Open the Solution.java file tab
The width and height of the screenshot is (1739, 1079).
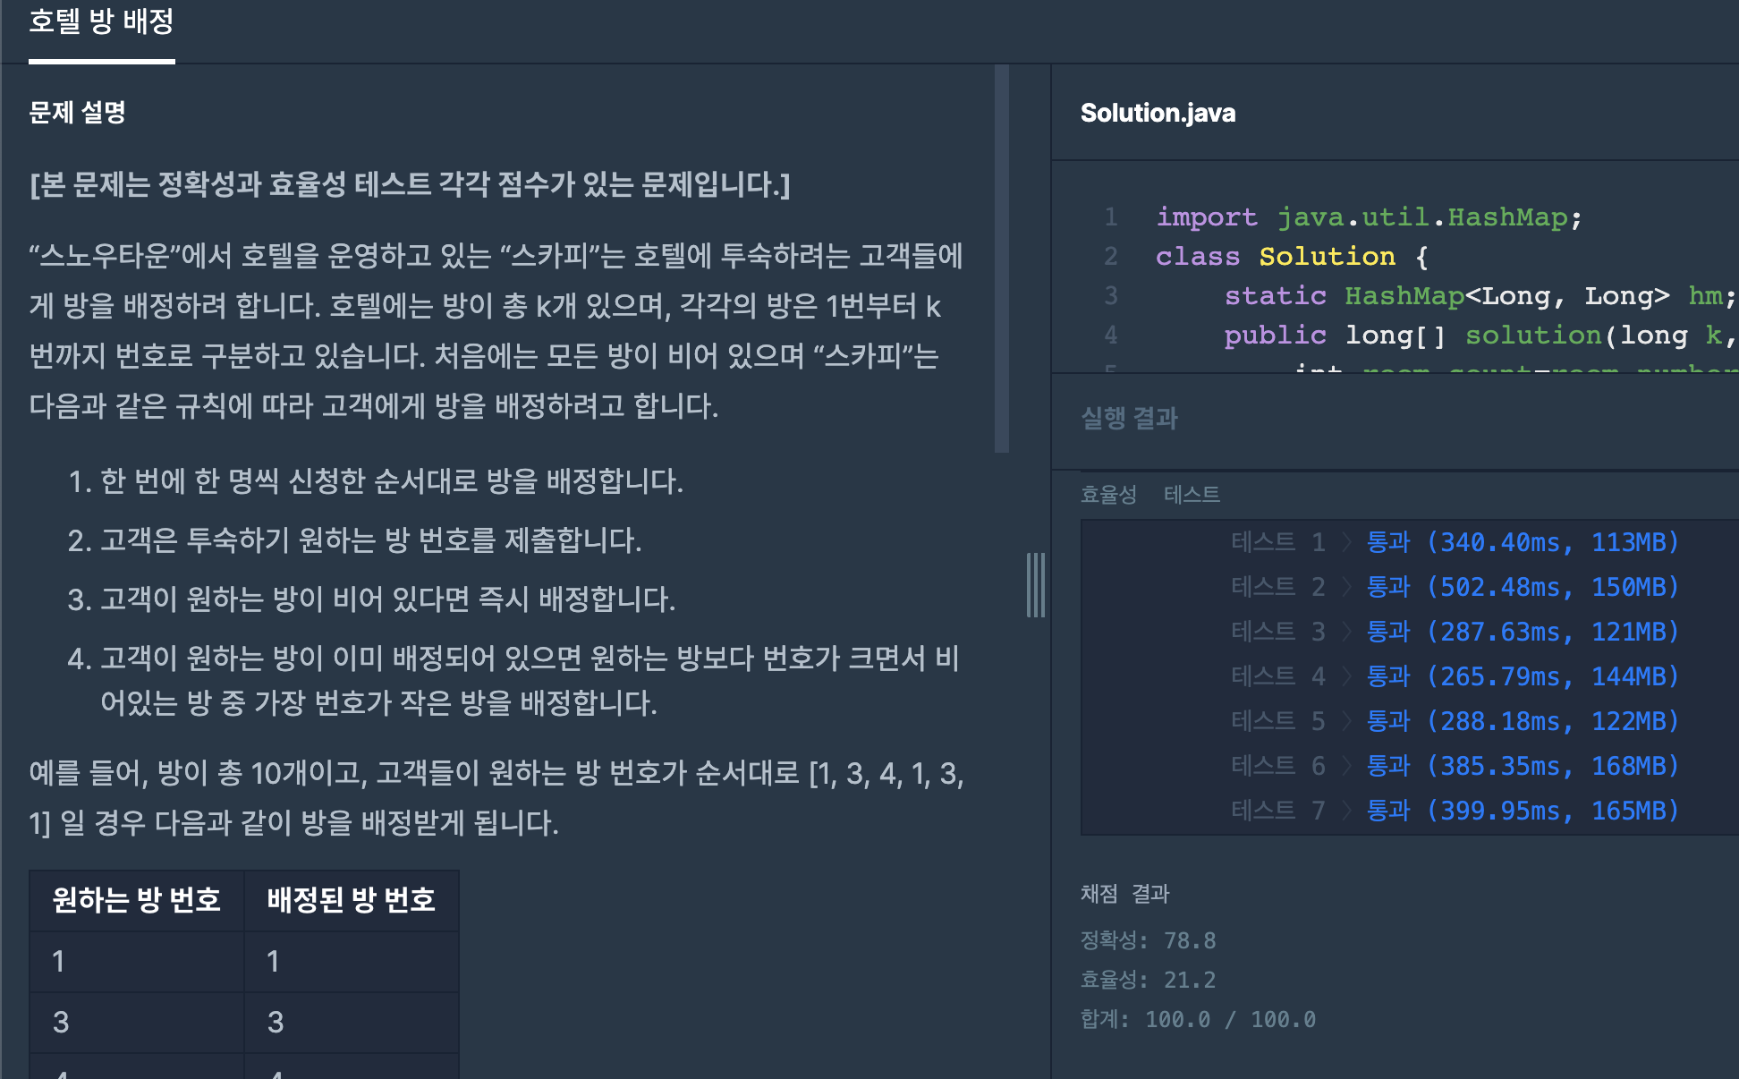tap(1158, 113)
